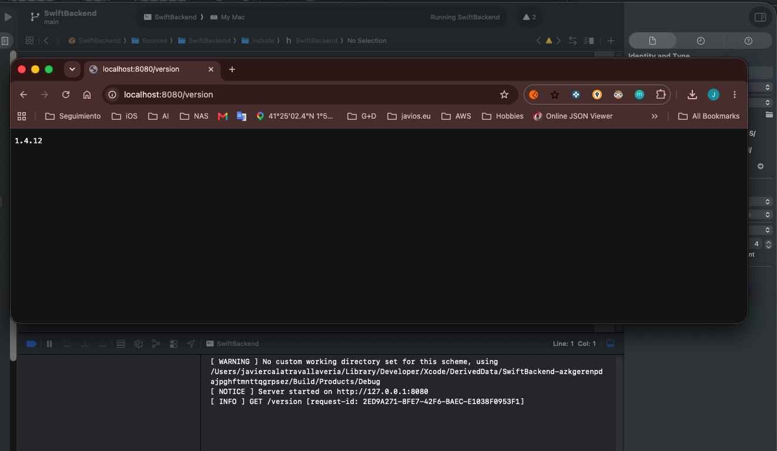Select the SwiftBackend scheme in Xcode toolbar
The width and height of the screenshot is (777, 451).
(x=170, y=17)
